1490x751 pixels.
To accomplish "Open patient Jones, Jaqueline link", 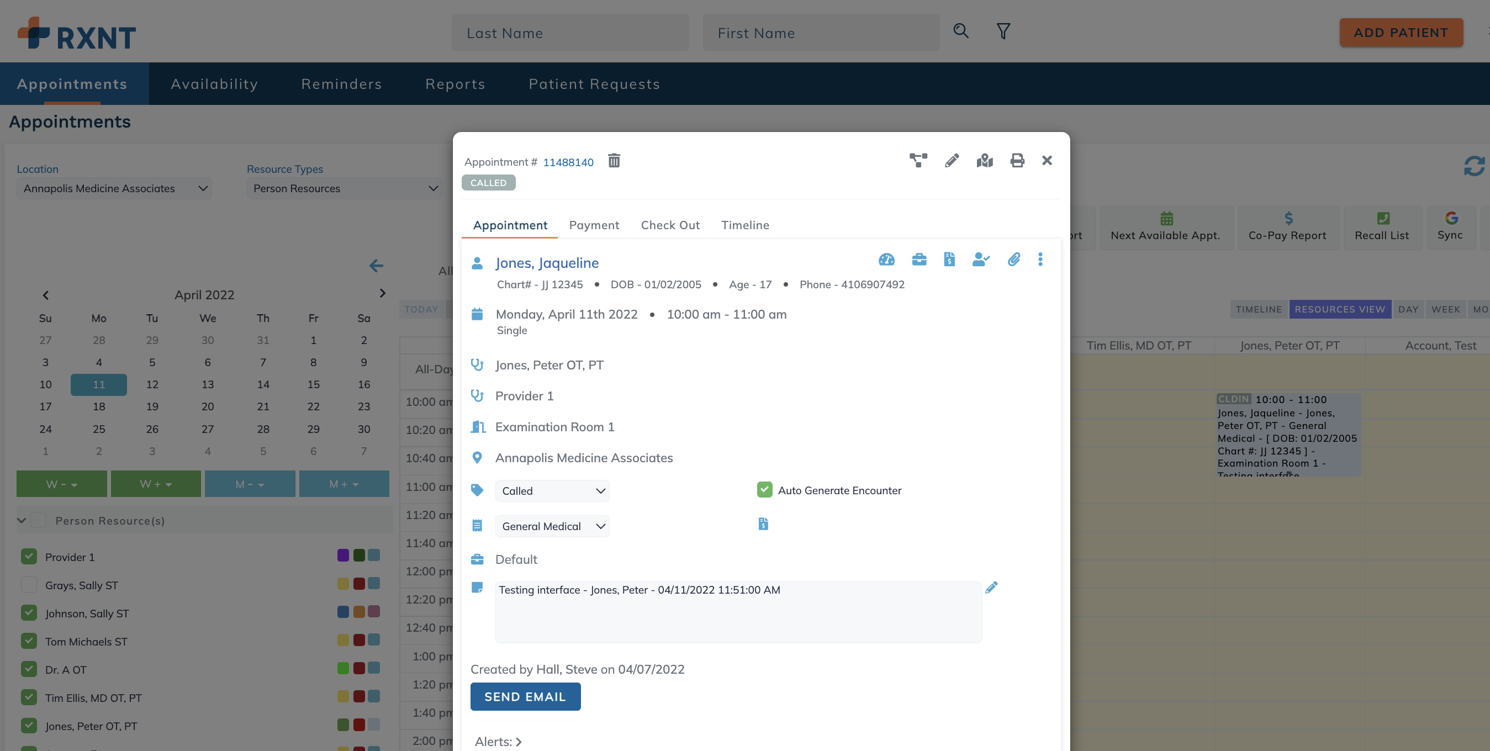I will 547,262.
